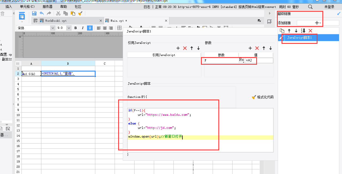Click the format painter brush icon
Viewport: 342px width, 174px height.
pyautogui.click(x=80, y=13)
